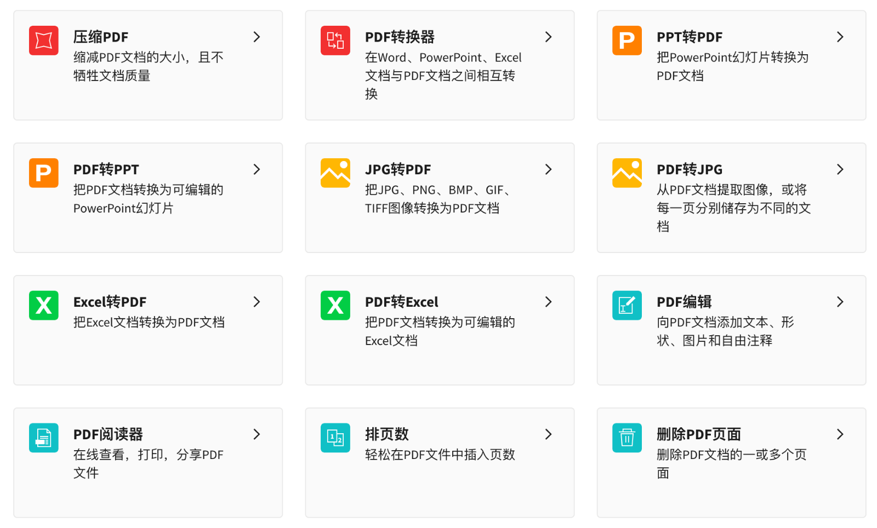Expand the arrow next to PDF转JPG
Screen dimensions: 877x528
click(x=840, y=170)
